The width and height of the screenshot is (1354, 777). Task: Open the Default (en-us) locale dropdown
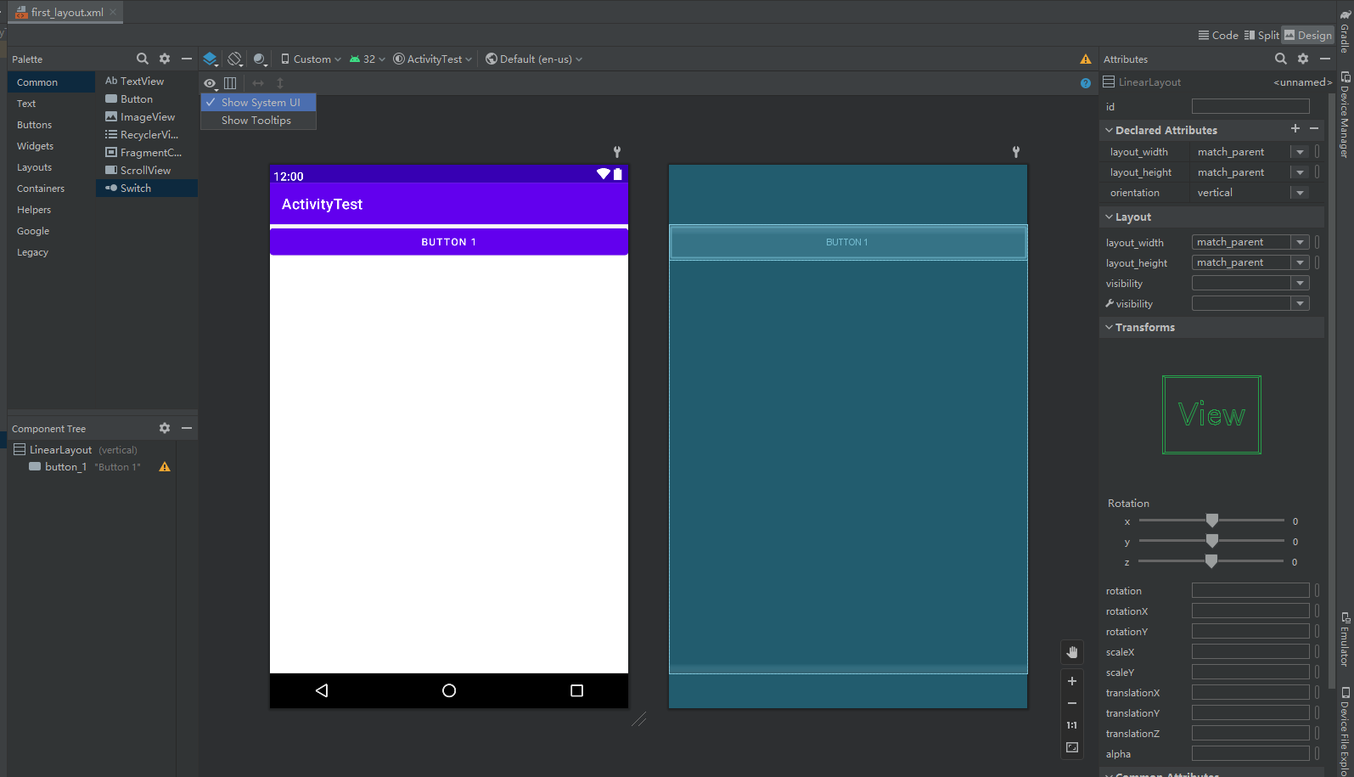534,59
